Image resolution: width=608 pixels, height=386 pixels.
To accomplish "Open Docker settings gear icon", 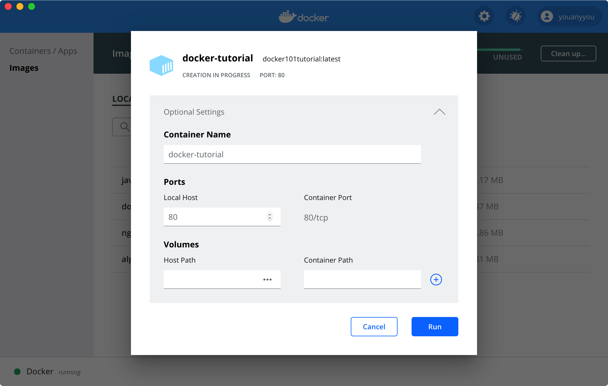I will click(484, 16).
